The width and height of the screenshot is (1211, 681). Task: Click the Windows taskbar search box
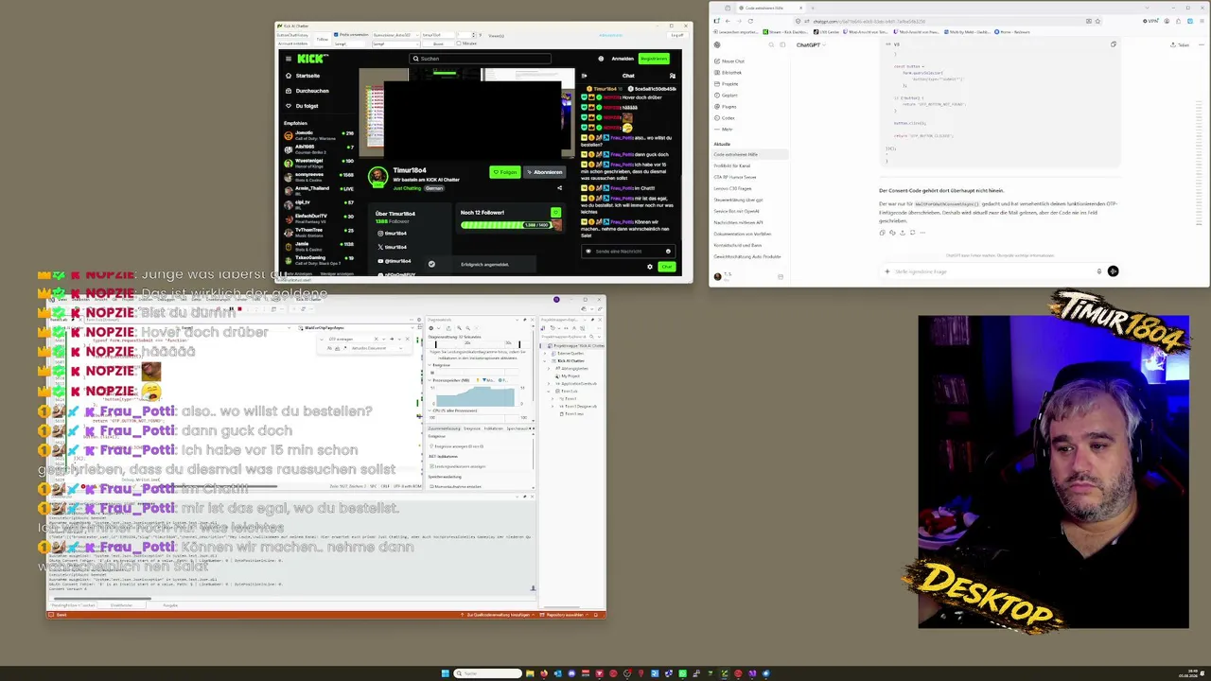click(x=488, y=673)
